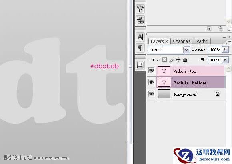Viewport: 232px width, 164px height.
Task: Select the Psdtuts - bottom layer name
Action: 190,83
